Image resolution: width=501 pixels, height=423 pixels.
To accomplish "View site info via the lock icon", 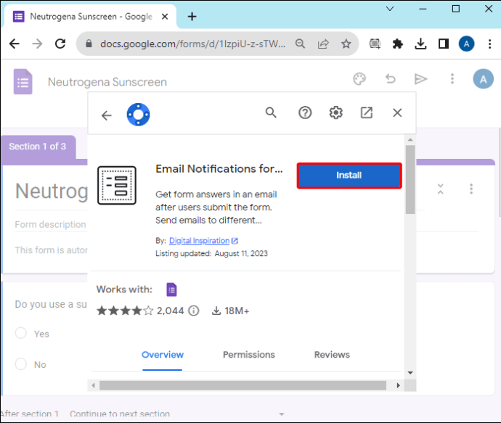I will 89,44.
